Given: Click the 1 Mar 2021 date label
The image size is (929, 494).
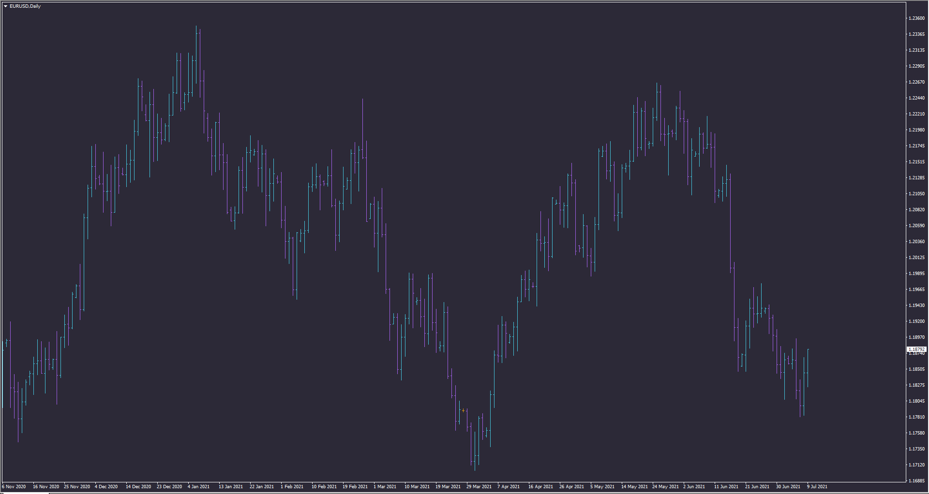Looking at the screenshot, I should pos(385,487).
